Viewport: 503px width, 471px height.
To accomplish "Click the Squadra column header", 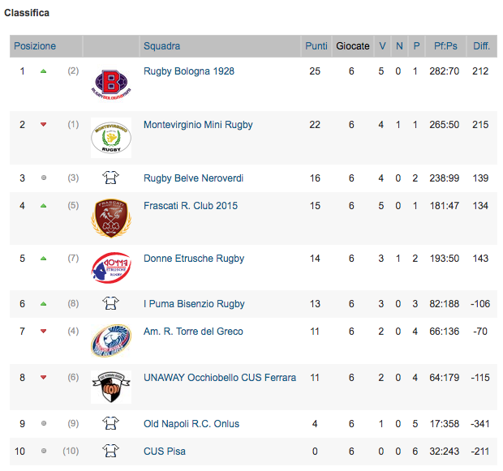I will tap(161, 46).
